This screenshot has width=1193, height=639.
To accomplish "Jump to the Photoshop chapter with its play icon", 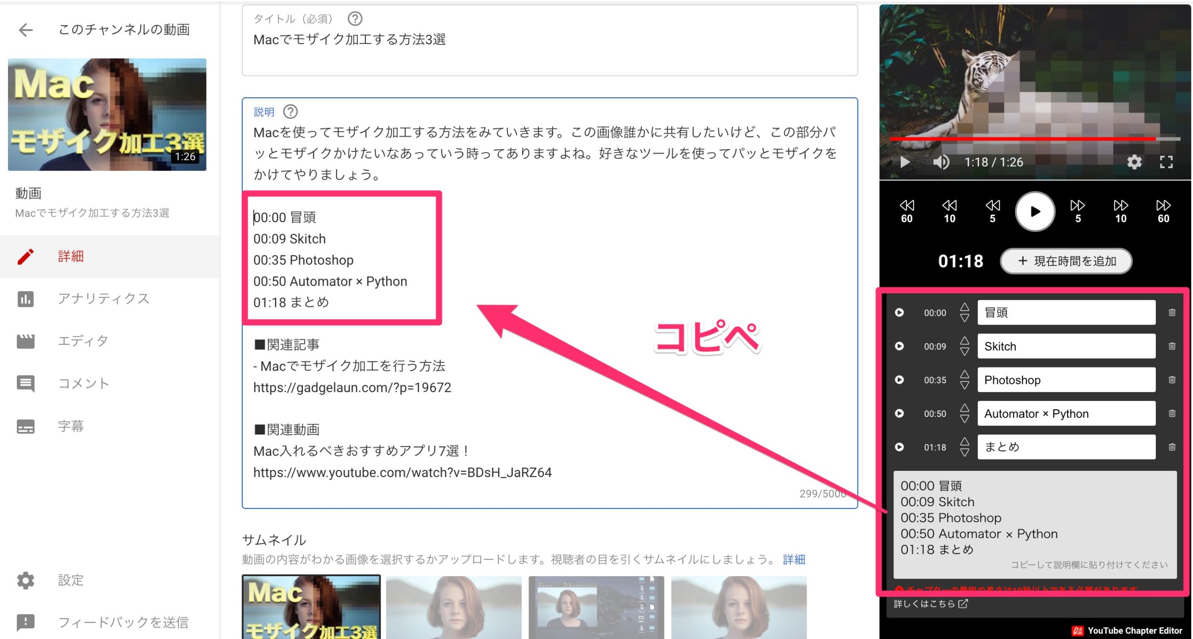I will click(899, 380).
